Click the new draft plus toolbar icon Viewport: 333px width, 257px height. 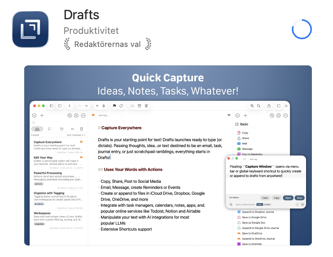coord(97,106)
